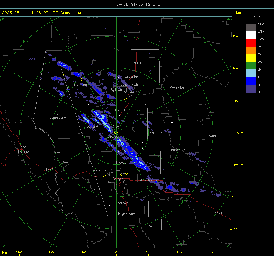Click the Hanna map label
The height and width of the screenshot is (256, 274).
[213, 136]
